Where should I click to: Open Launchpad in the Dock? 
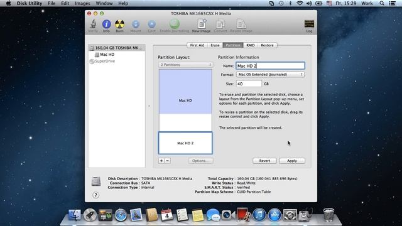point(90,215)
